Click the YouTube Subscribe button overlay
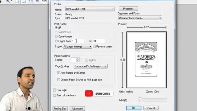Image resolution: width=197 pixels, height=111 pixels. click(x=99, y=93)
